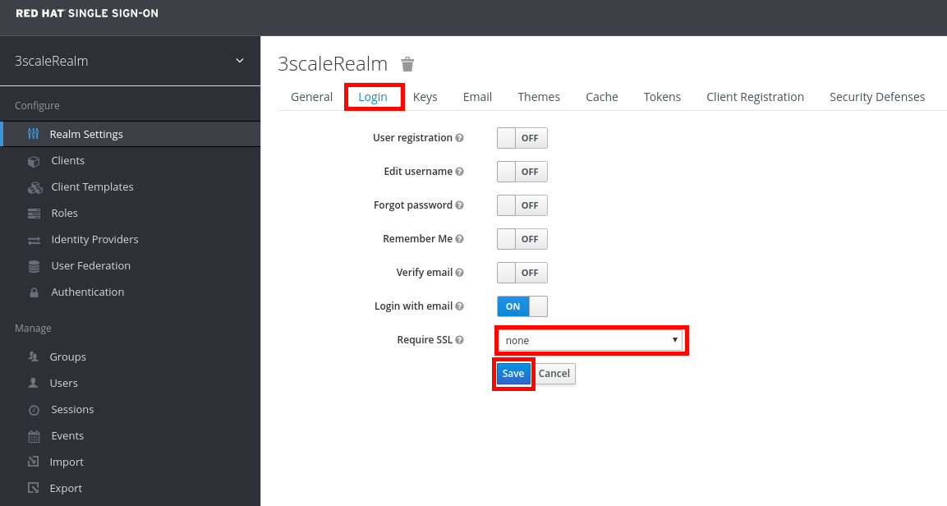The height and width of the screenshot is (506, 947).
Task: Turn on the Forgot password toggle
Action: coord(522,205)
